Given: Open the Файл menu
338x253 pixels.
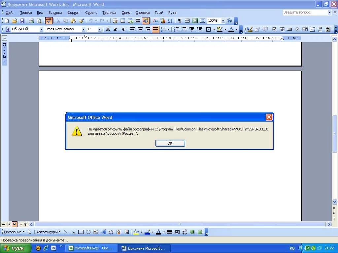Looking at the screenshot, I should [x=10, y=13].
